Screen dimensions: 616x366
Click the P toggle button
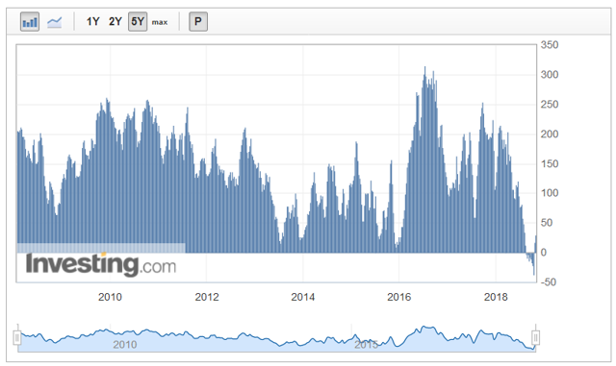[x=198, y=21]
